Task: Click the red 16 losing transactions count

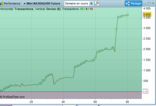Action: (91, 9)
